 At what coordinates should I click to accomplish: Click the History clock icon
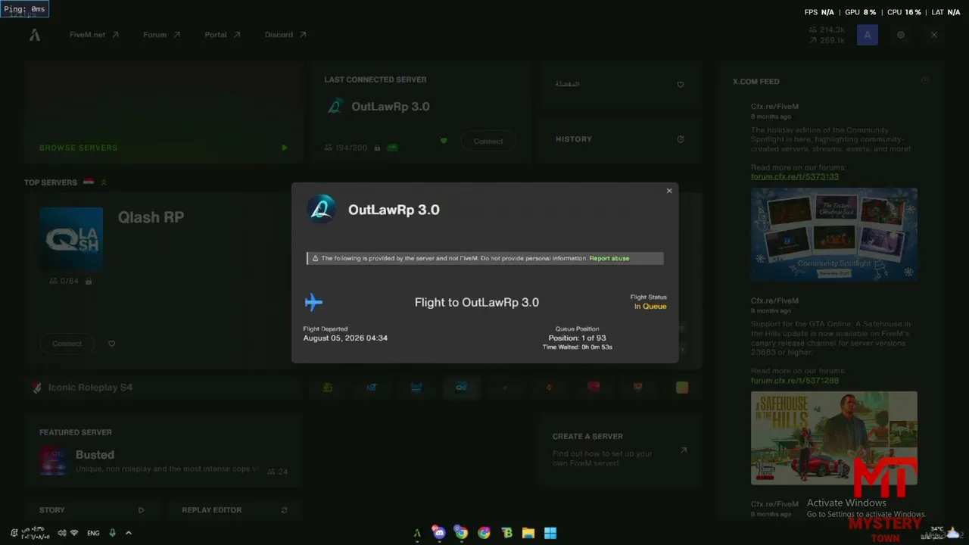[681, 139]
